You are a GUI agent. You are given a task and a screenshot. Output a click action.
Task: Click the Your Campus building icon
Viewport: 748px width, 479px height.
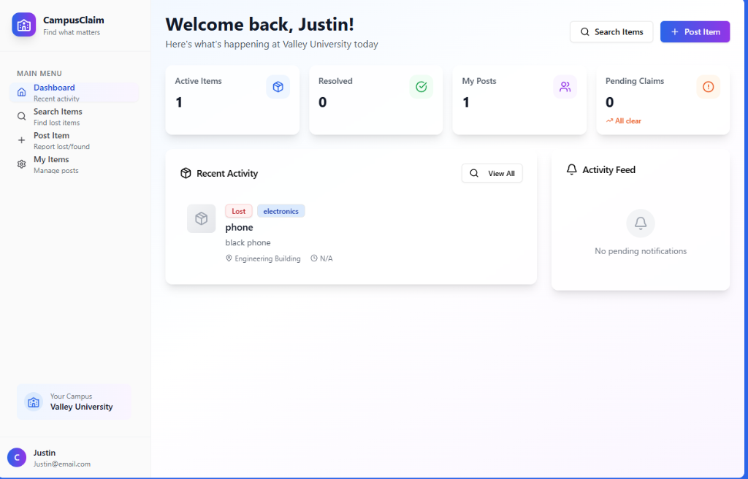34,402
